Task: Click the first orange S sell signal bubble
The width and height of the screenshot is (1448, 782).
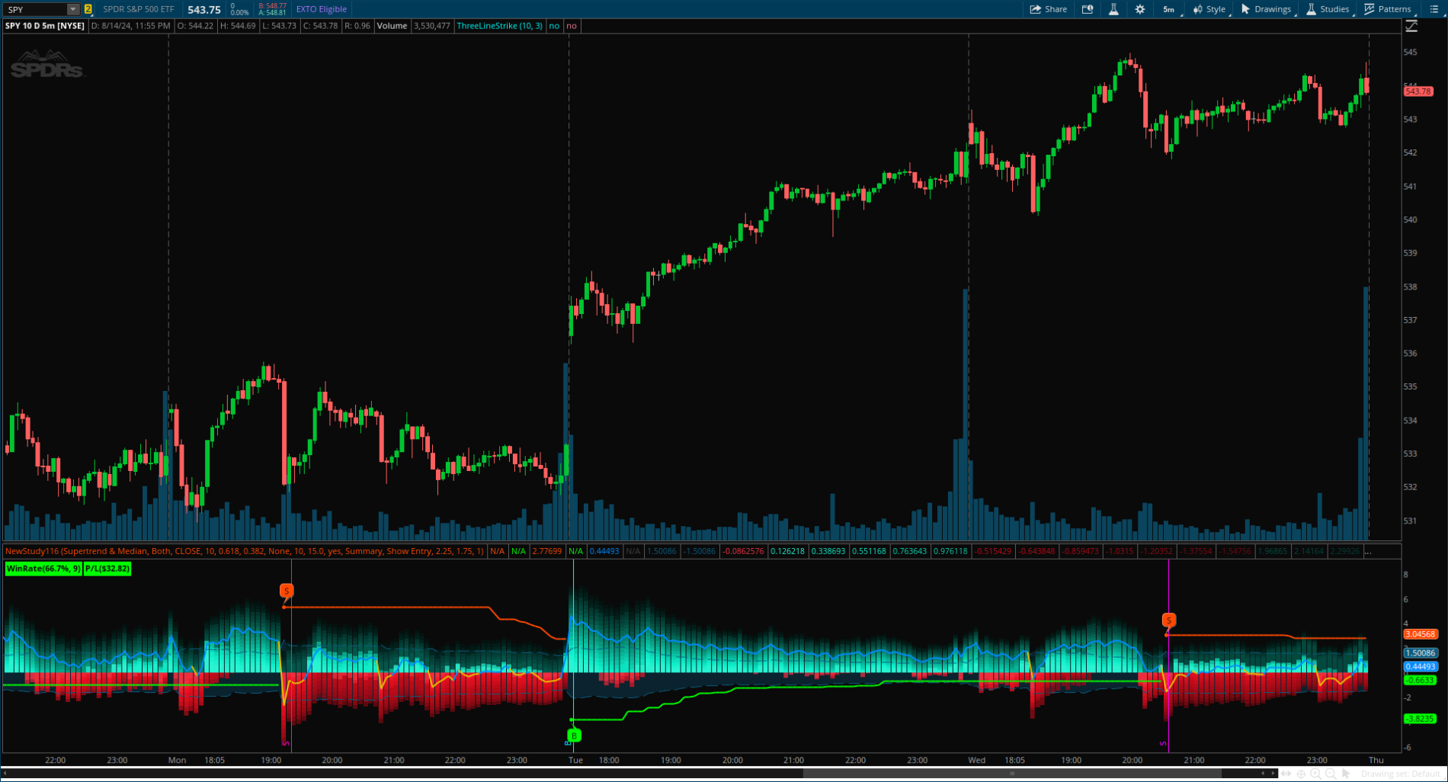Action: click(x=287, y=591)
